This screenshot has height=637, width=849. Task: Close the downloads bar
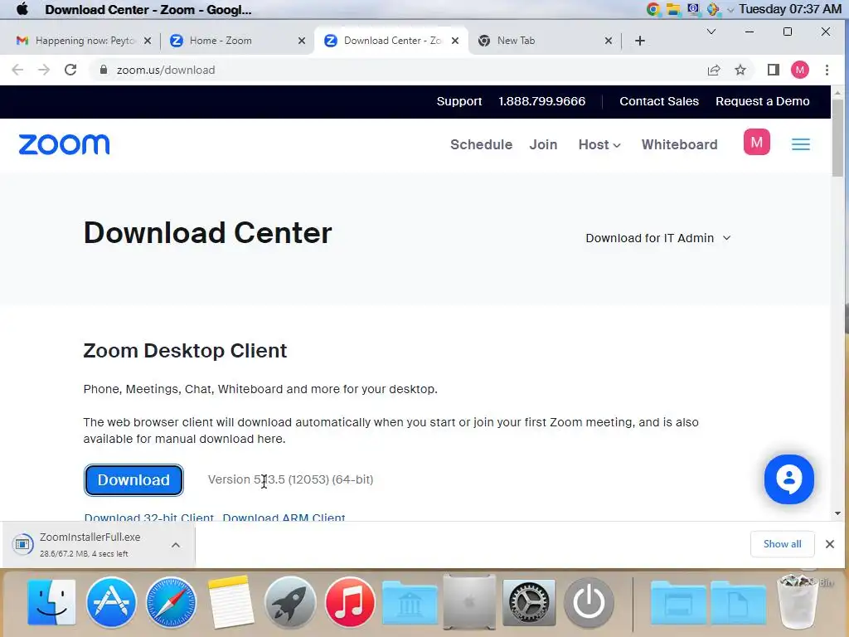tap(829, 544)
